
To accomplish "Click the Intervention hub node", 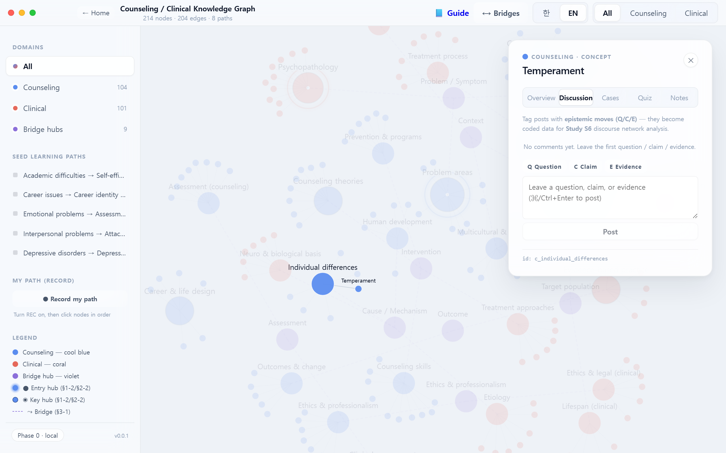I will coord(421,268).
